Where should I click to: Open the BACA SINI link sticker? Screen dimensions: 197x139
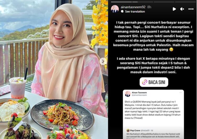point(154,82)
